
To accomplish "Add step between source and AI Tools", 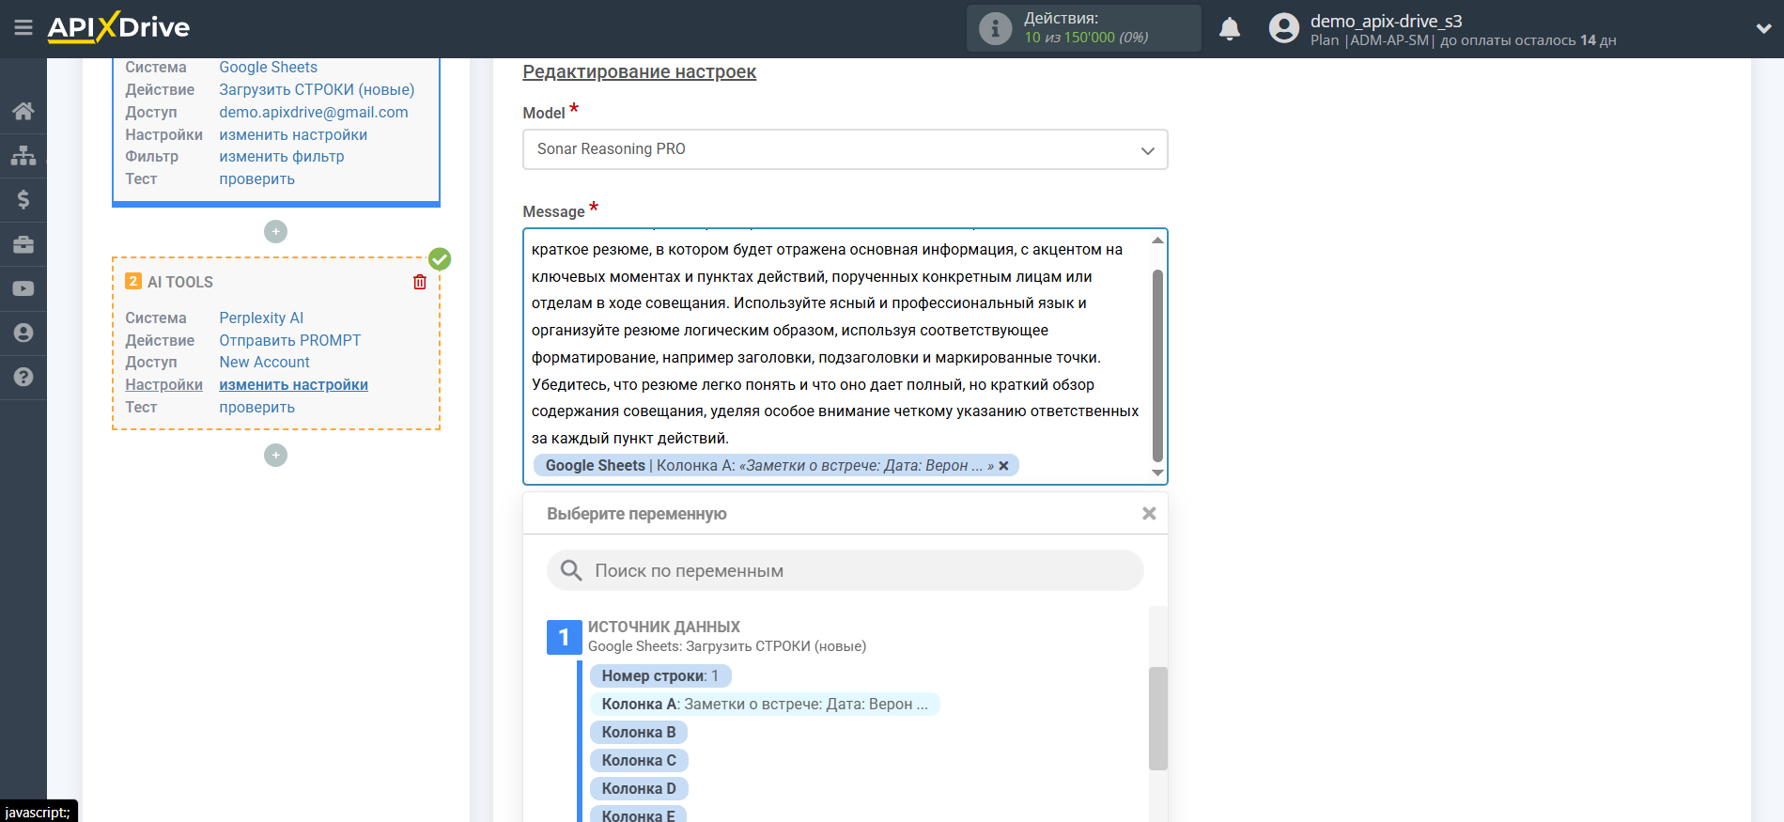I will point(275,231).
